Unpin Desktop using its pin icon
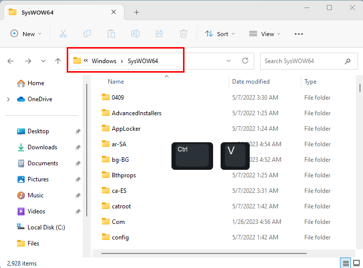This screenshot has height=268, width=363. coord(78,131)
